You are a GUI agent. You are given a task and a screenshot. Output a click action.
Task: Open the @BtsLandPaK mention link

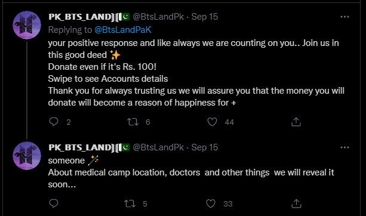[123, 30]
